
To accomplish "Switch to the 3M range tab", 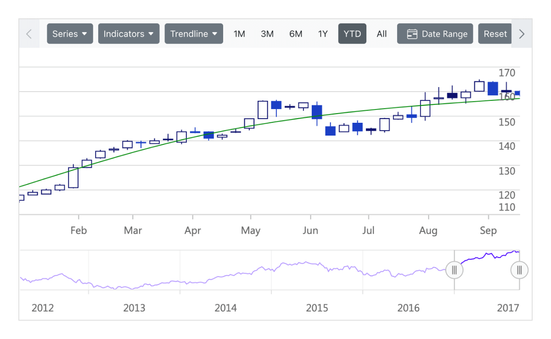I will coord(267,33).
